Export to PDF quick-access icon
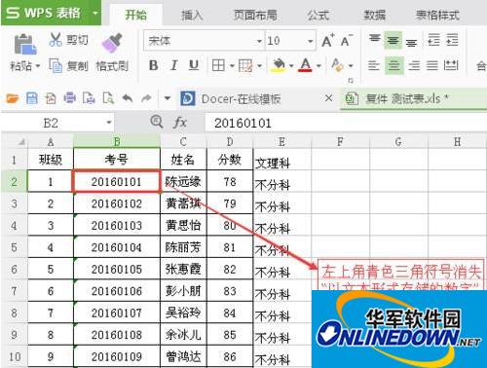The image size is (487, 368). click(51, 98)
